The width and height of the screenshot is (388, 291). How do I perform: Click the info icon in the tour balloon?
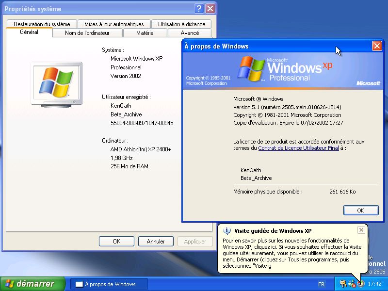[226, 231]
